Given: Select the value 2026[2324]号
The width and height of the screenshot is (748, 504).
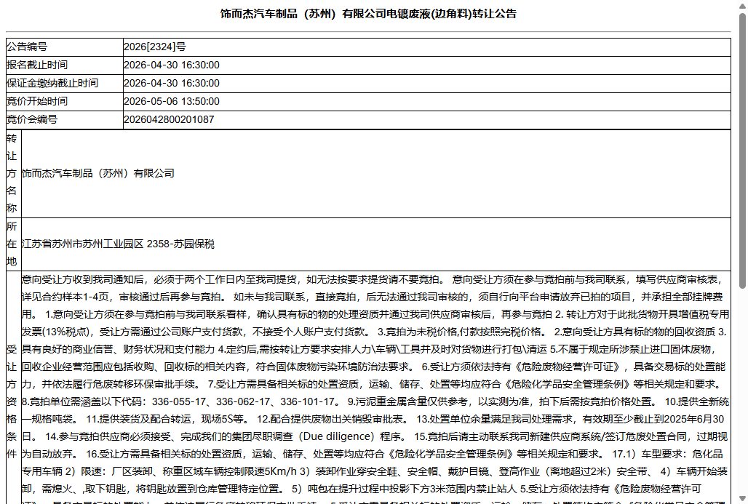Looking at the screenshot, I should pos(155,47).
